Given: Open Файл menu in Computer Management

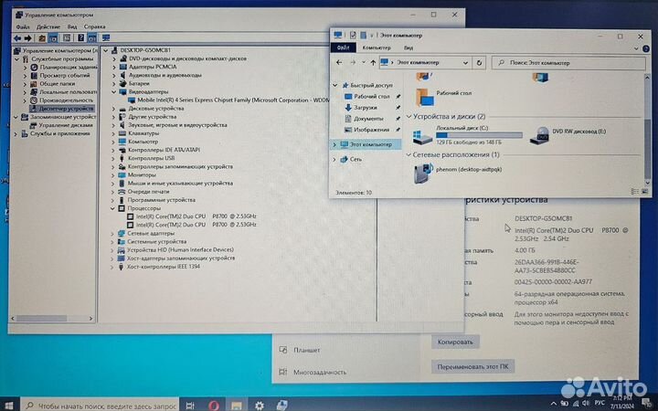Looking at the screenshot, I should 23,26.
